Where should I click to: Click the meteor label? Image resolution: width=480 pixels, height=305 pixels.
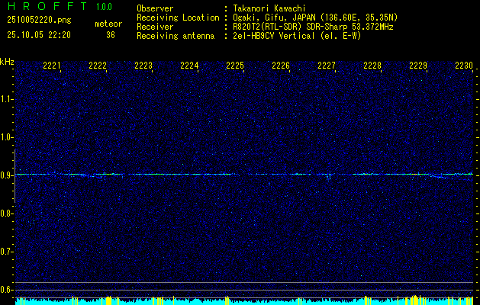108,24
